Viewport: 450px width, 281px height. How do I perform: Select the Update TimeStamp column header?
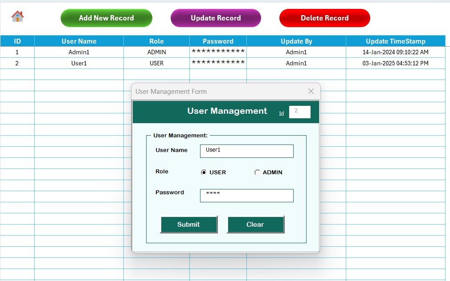[395, 40]
